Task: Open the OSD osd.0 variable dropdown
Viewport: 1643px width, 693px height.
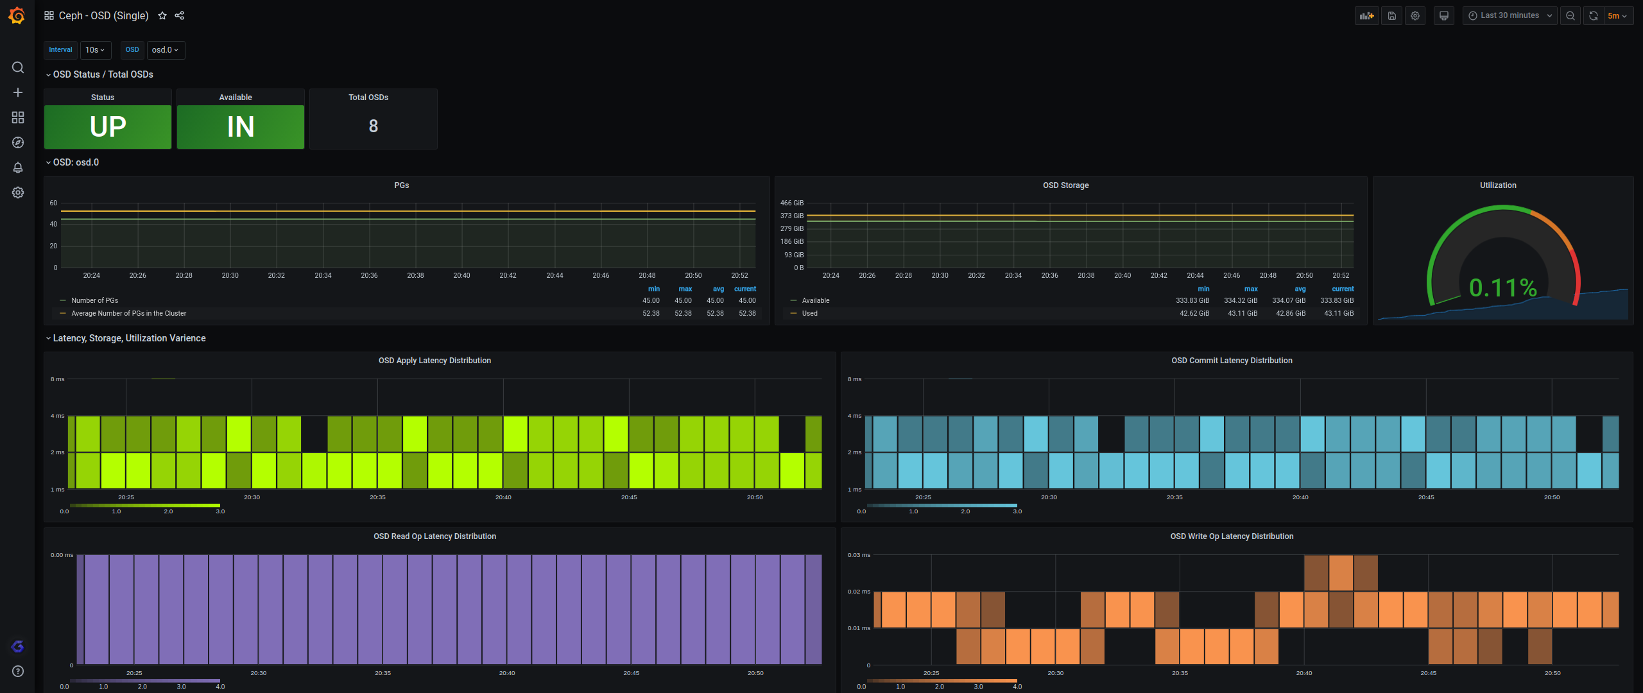Action: (x=166, y=50)
